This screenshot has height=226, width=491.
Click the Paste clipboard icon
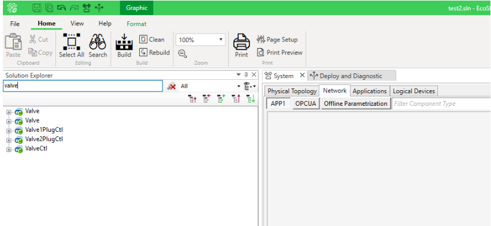pos(13,46)
